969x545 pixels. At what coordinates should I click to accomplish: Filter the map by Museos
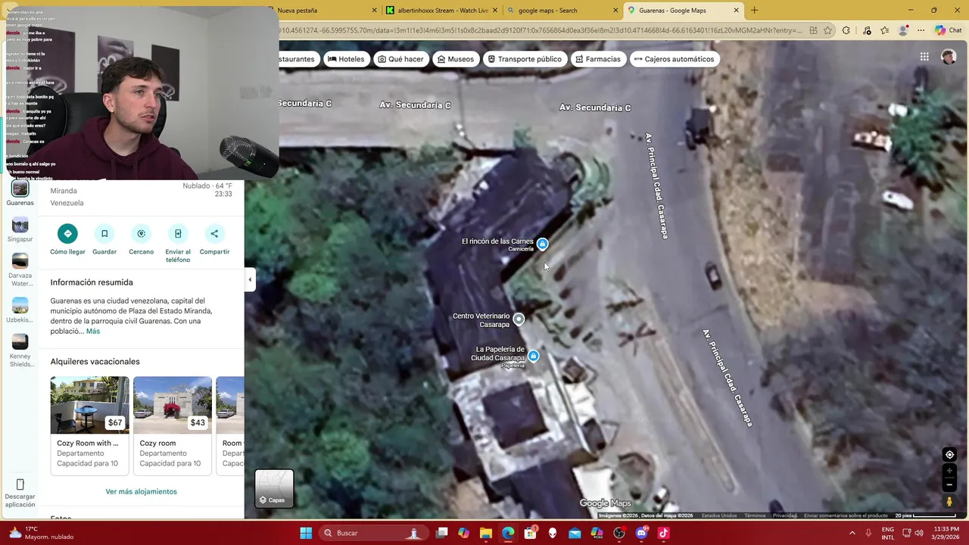click(456, 59)
